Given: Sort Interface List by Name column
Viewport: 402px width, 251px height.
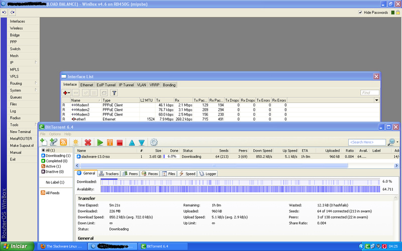Looking at the screenshot, I should 86,100.
